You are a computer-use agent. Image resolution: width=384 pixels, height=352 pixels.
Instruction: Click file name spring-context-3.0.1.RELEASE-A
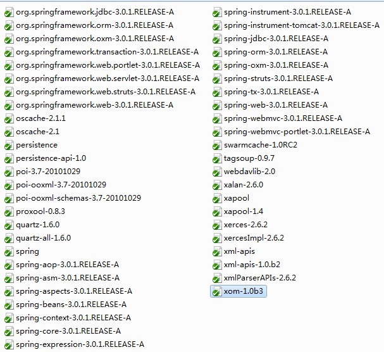coord(73,318)
